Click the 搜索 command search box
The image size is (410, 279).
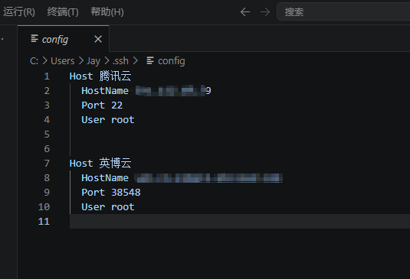click(x=343, y=11)
